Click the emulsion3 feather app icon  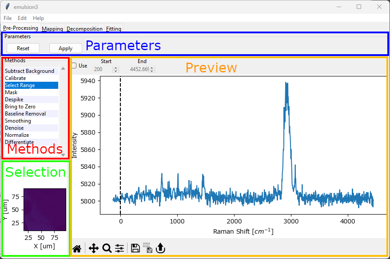(7, 7)
